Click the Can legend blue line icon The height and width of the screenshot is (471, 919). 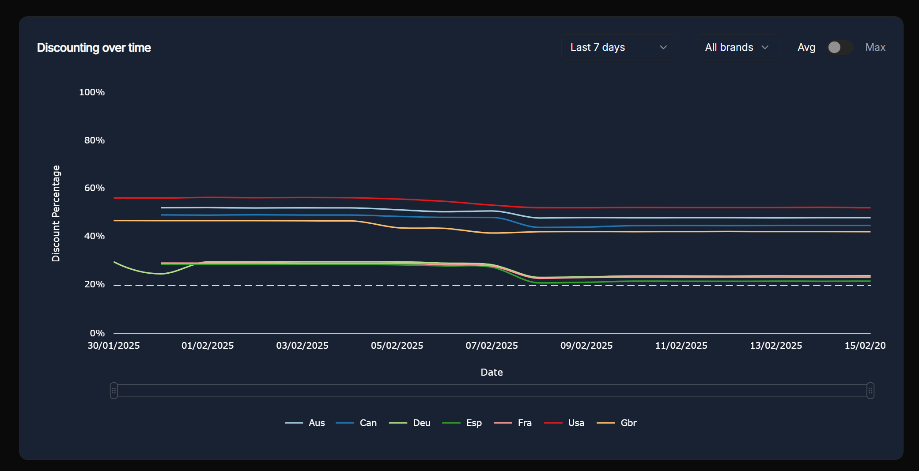coord(345,423)
